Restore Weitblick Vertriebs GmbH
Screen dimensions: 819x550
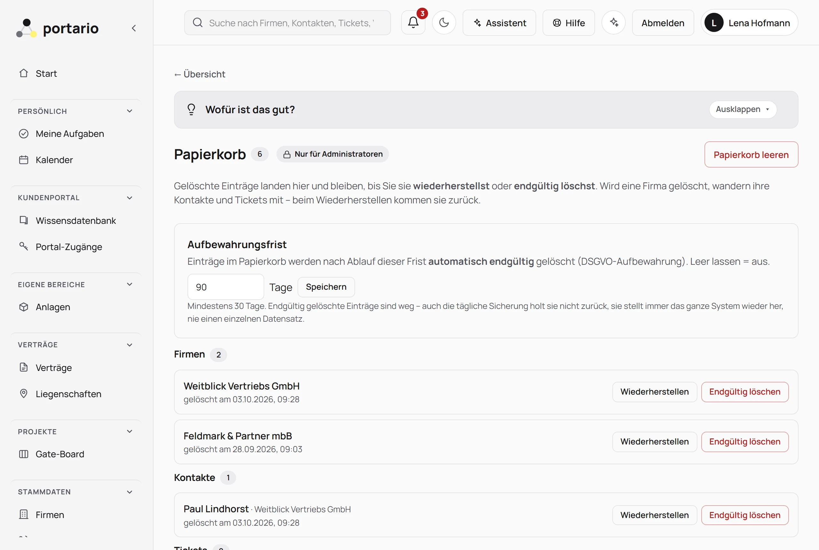click(x=655, y=392)
